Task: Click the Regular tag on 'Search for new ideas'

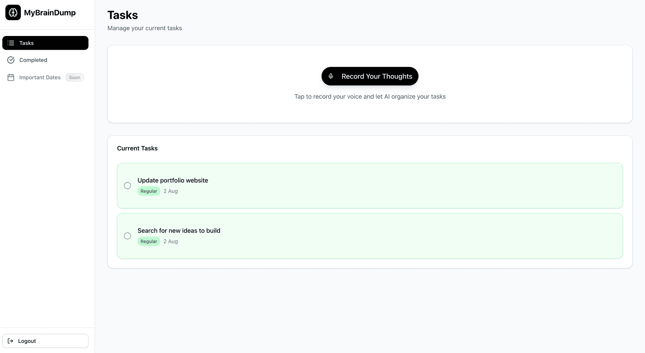Action: pyautogui.click(x=148, y=241)
